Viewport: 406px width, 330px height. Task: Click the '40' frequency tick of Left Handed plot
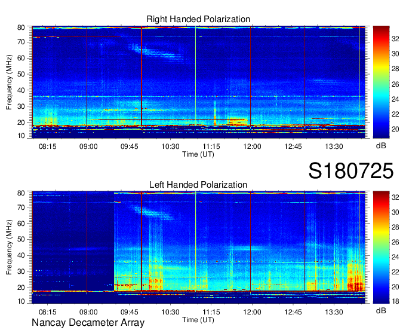pyautogui.click(x=21, y=255)
